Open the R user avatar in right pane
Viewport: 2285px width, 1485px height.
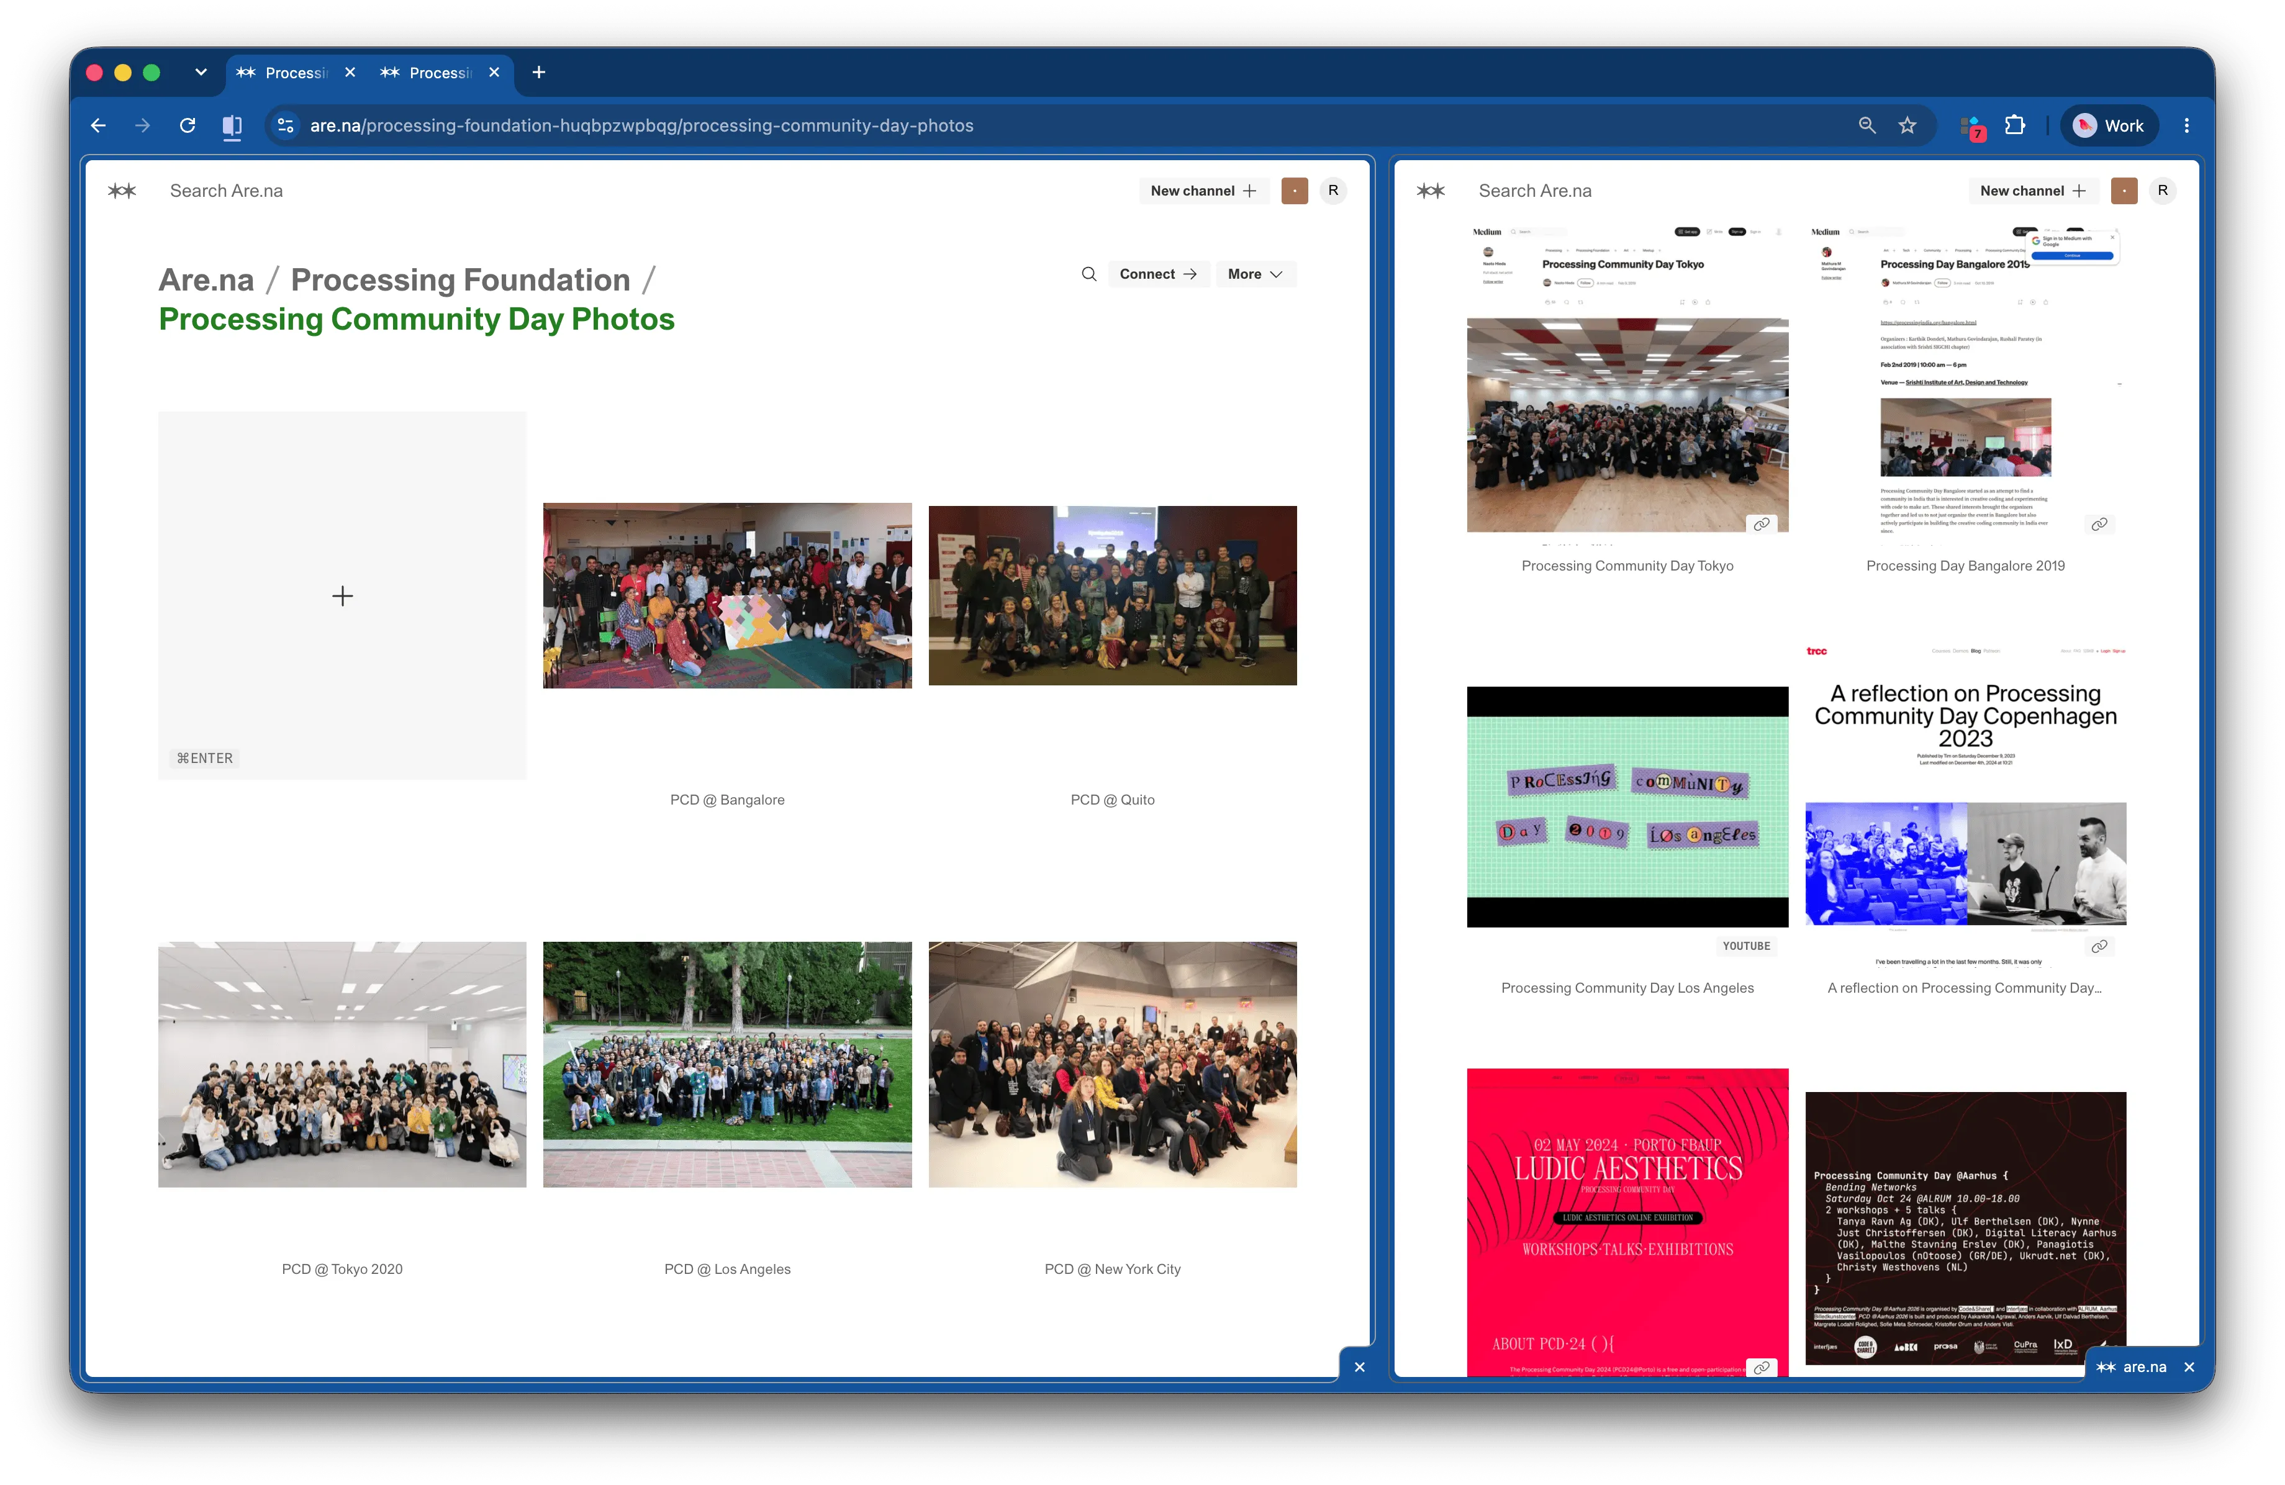(2162, 191)
